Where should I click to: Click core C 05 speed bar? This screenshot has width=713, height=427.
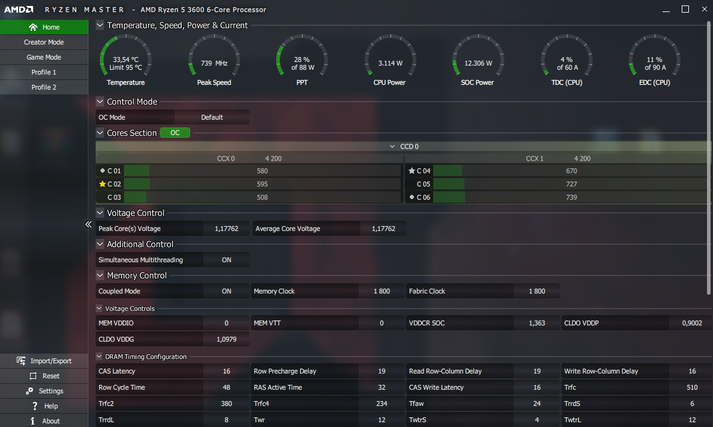[571, 184]
